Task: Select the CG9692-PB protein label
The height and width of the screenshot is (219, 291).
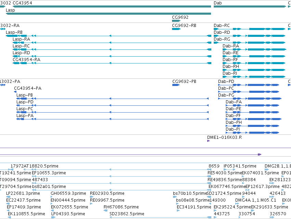Action: coord(184,82)
